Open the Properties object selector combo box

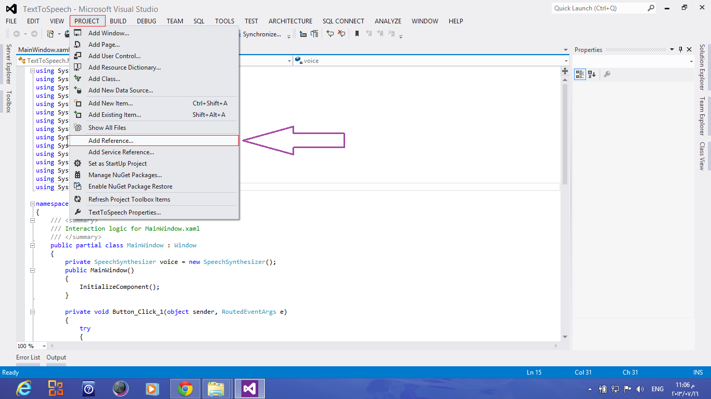click(633, 61)
